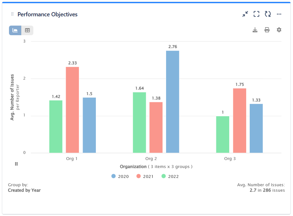The width and height of the screenshot is (293, 216).
Task: Select the Performance Objectives title
Action: tap(47, 14)
